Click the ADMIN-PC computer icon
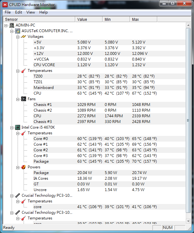 click(x=12, y=25)
